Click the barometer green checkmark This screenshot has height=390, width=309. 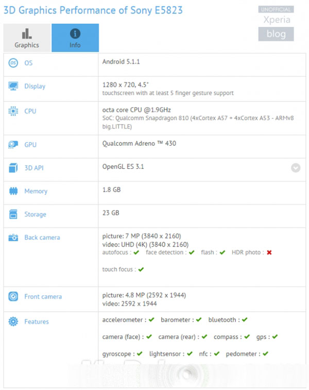(199, 320)
